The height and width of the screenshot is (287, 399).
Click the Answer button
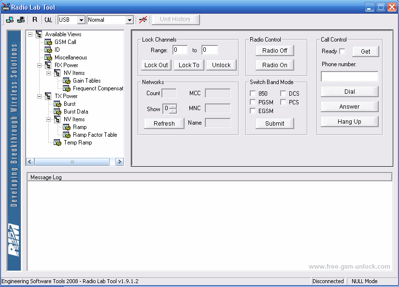click(x=350, y=107)
